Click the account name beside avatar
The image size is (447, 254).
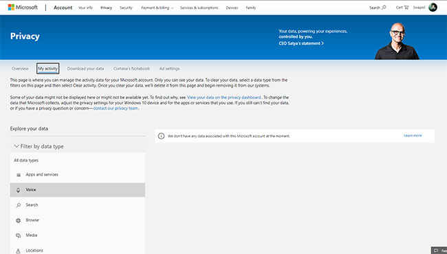pos(419,8)
